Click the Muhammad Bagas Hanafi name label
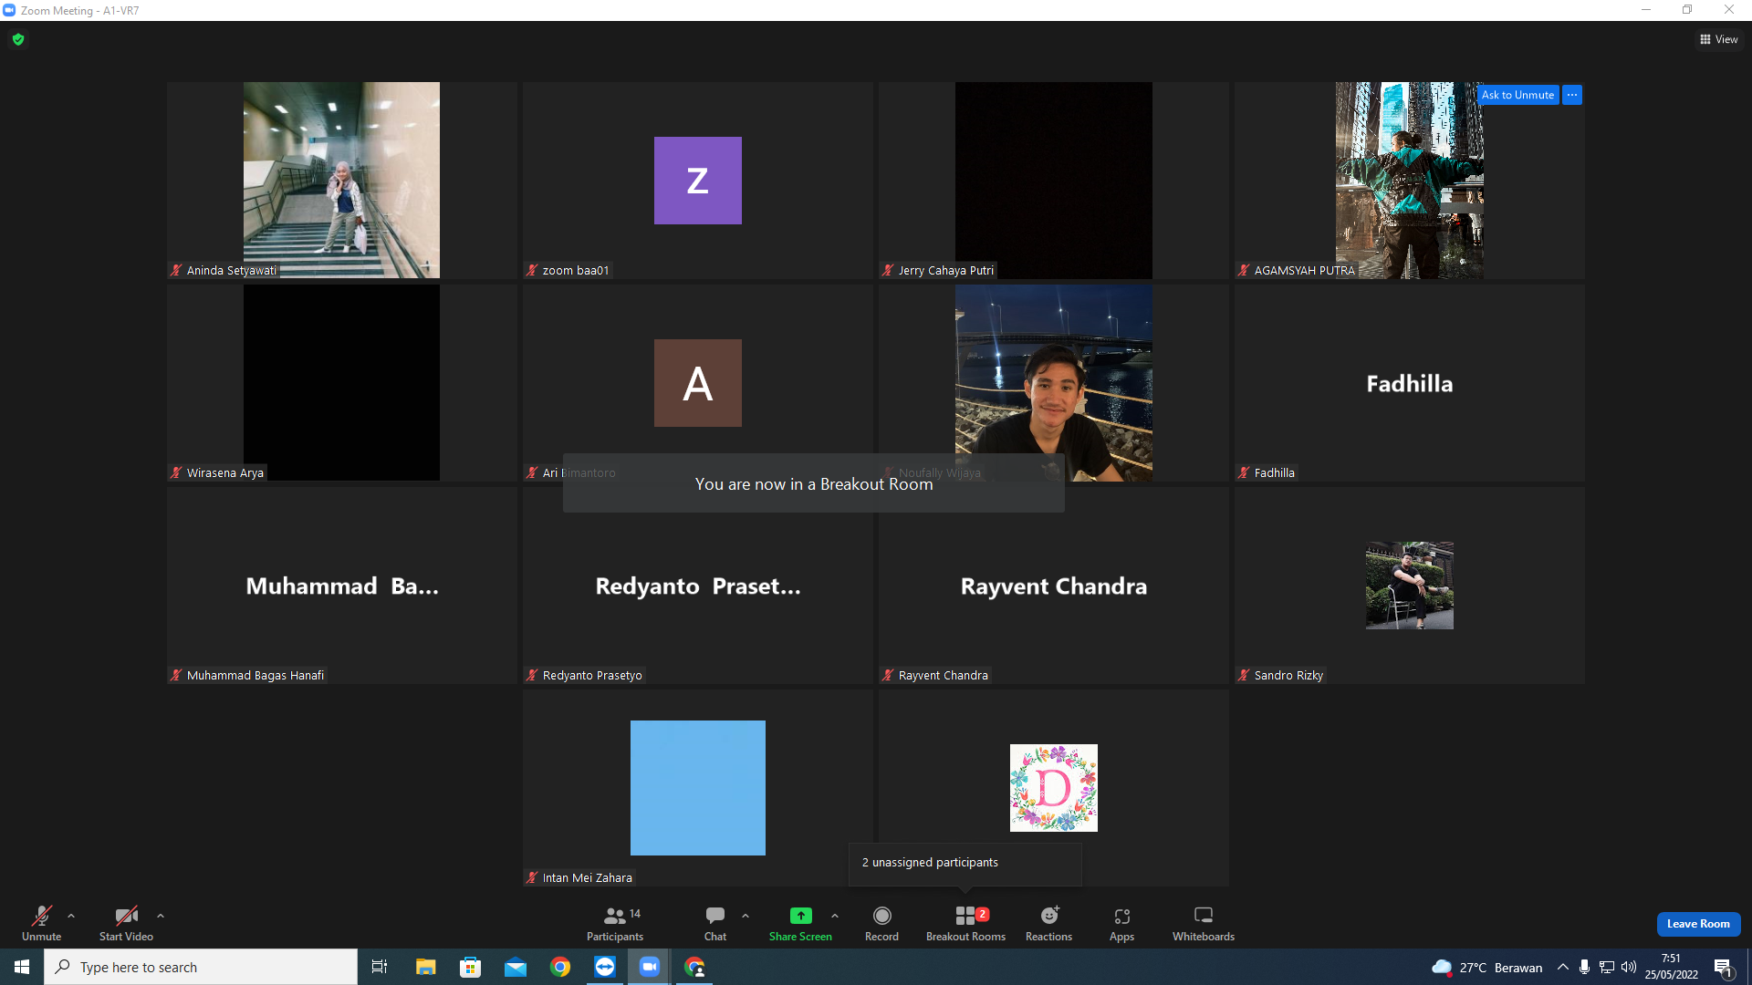The image size is (1752, 985). 255,675
